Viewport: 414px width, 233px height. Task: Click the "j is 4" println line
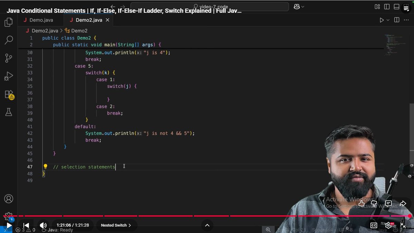(128, 53)
